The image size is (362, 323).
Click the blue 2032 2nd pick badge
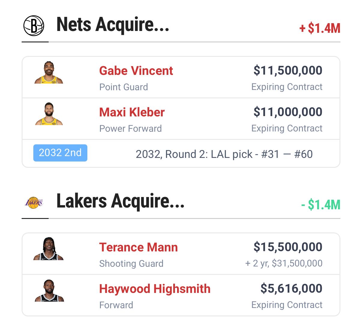click(60, 153)
